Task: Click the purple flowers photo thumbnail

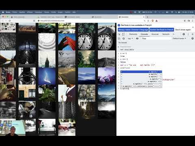Action: (106, 76)
